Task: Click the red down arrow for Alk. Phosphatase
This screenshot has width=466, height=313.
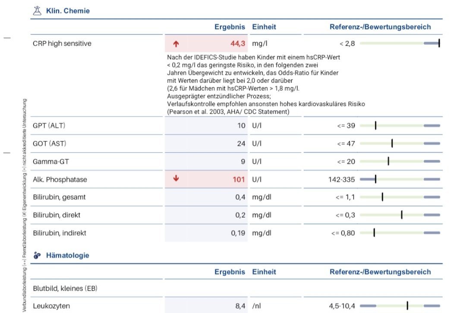Action: 176,179
